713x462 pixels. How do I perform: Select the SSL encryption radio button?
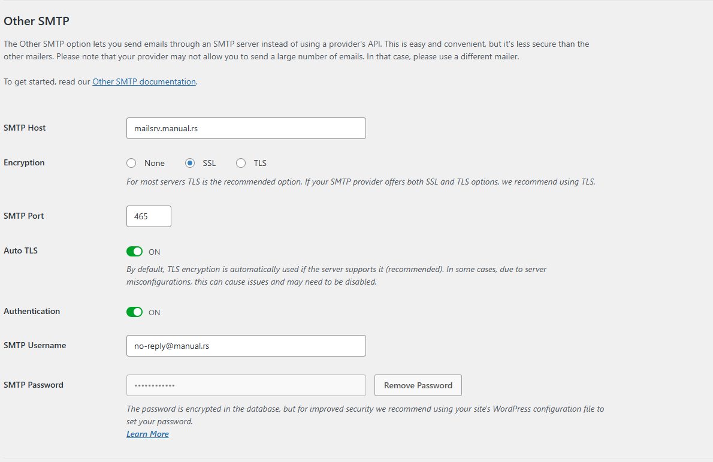[190, 163]
